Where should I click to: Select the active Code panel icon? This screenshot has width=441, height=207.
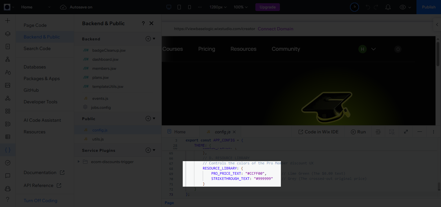8,150
